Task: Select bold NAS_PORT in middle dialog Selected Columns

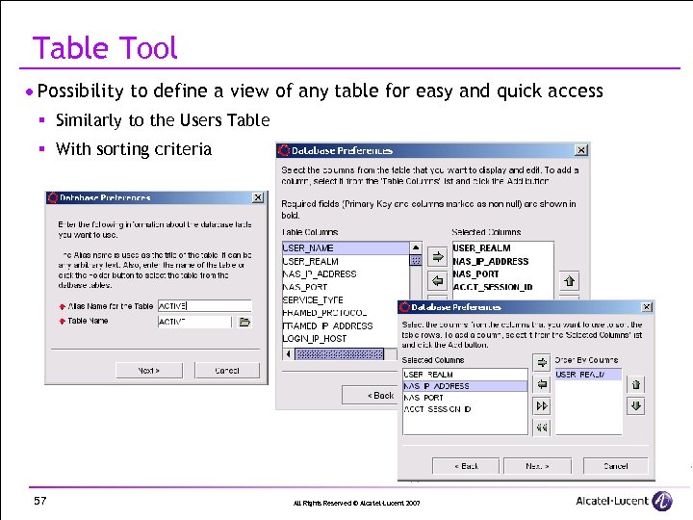Action: [x=503, y=274]
